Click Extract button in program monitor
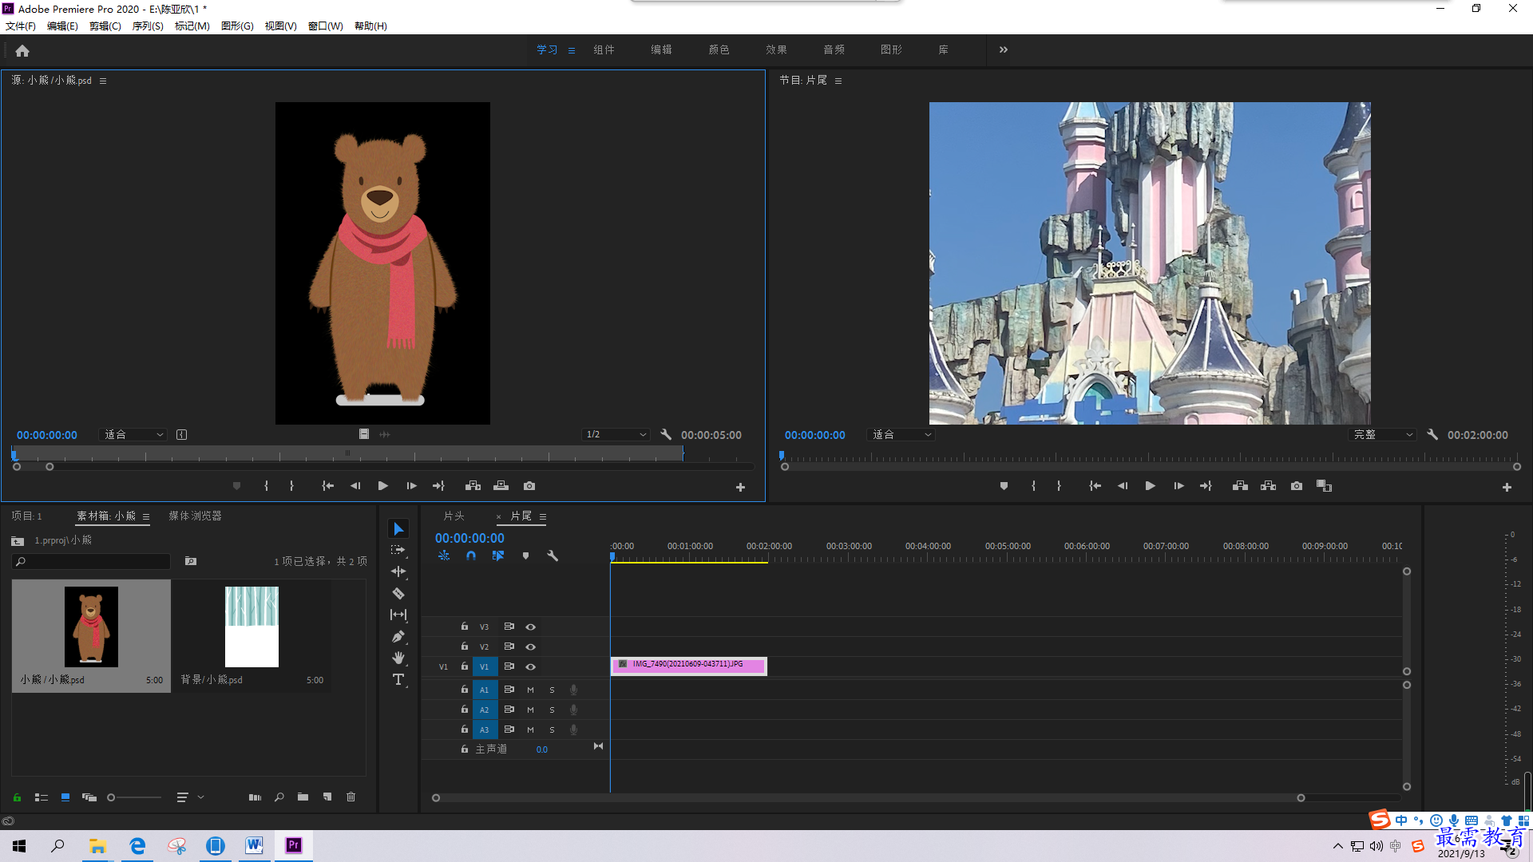Viewport: 1533px width, 862px height. [1268, 485]
